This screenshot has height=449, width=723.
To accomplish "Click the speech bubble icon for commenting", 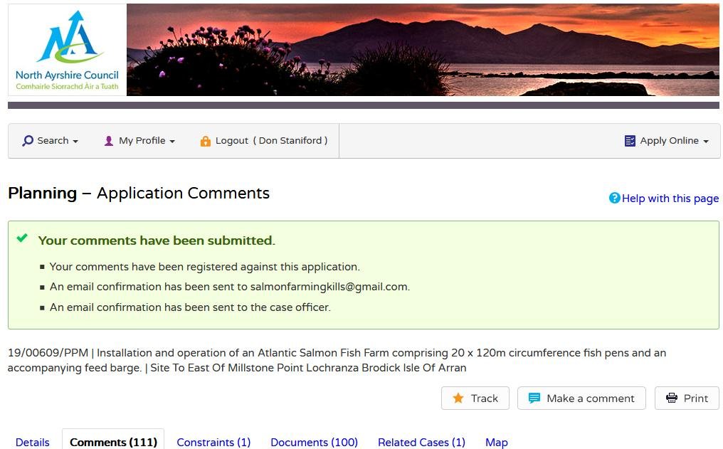I will [534, 398].
